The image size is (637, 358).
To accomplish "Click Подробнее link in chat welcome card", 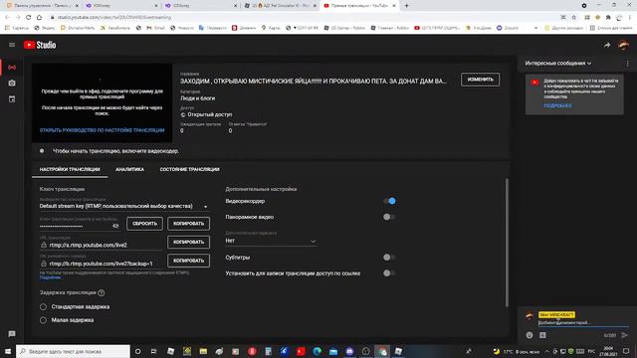I will (557, 105).
